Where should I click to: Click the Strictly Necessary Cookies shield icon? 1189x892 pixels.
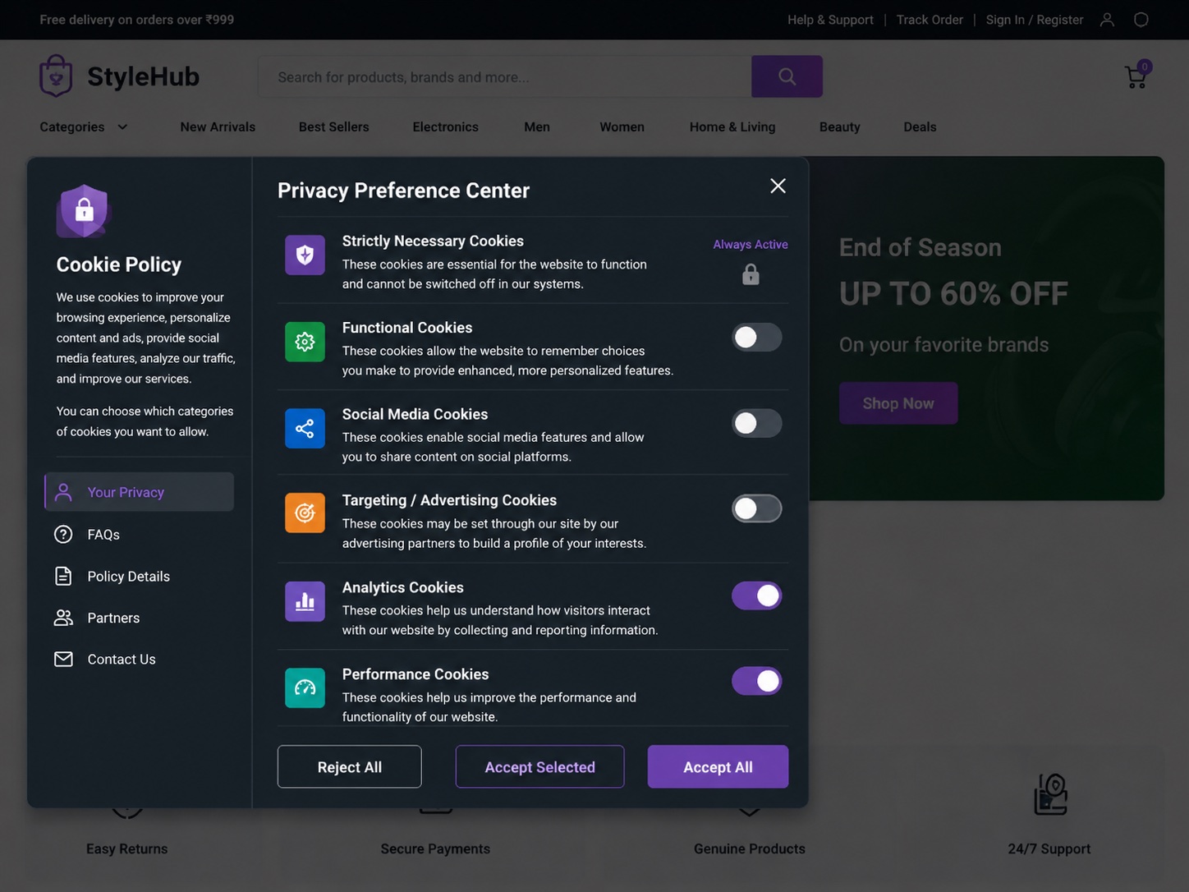[305, 255]
